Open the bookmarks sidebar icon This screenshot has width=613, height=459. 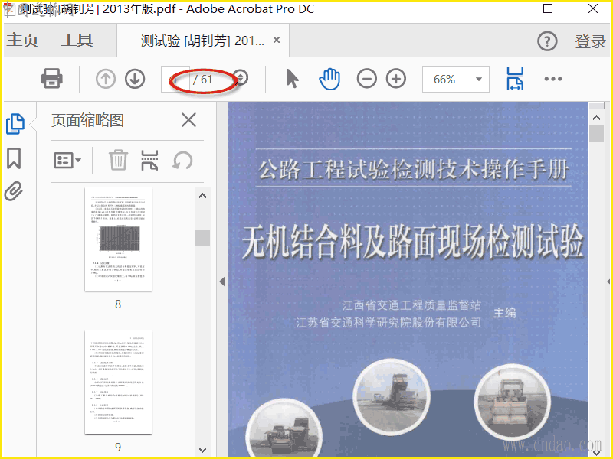point(14,158)
